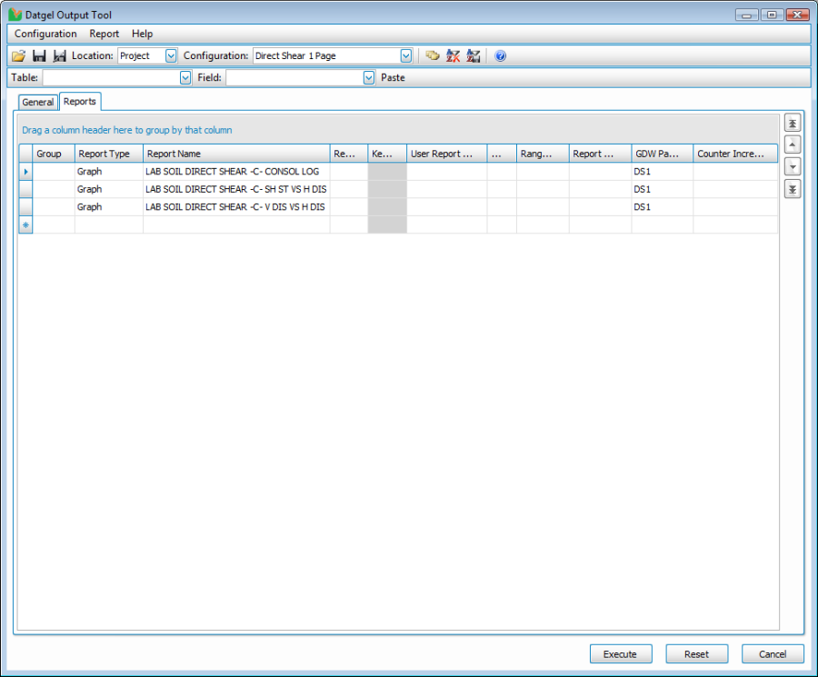
Task: Expand the Location dropdown
Action: coord(171,56)
